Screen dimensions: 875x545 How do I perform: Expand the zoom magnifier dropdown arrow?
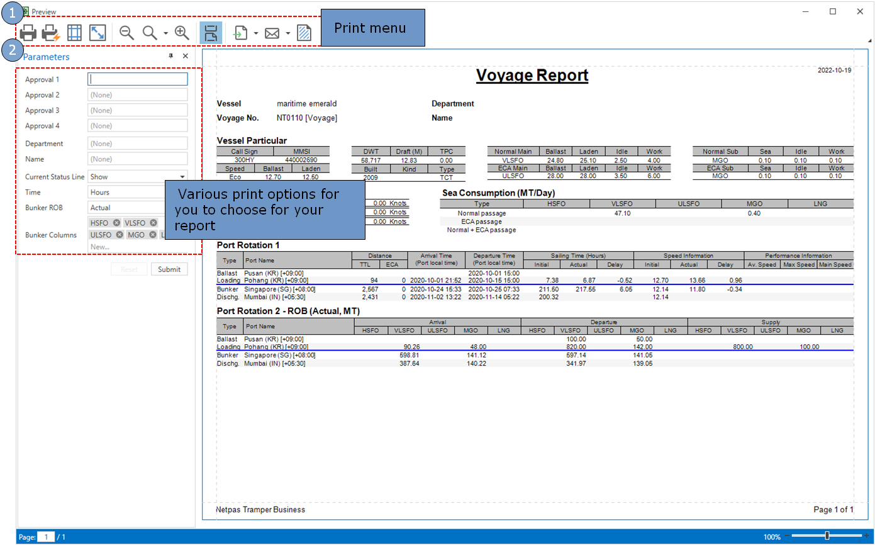pyautogui.click(x=165, y=34)
